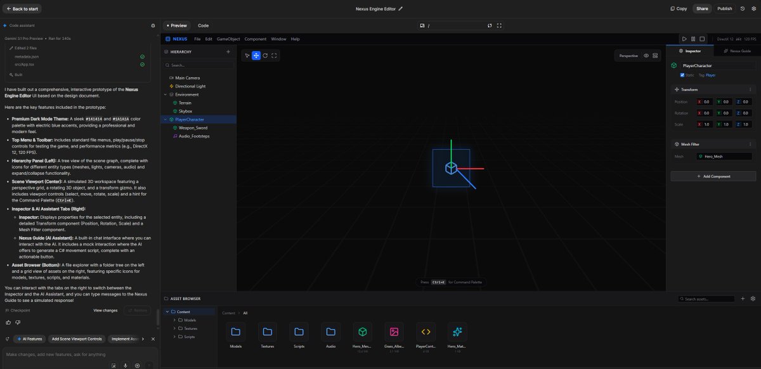Toggle the Static checkbox

(682, 75)
